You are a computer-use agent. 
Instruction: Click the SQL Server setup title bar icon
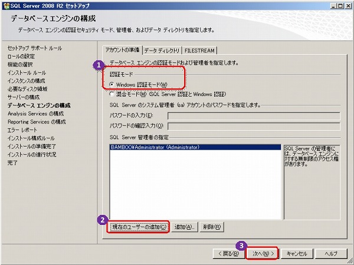click(x=6, y=6)
